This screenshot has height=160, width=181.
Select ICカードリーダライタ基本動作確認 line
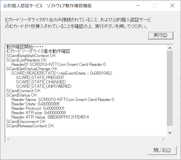click(x=38, y=51)
